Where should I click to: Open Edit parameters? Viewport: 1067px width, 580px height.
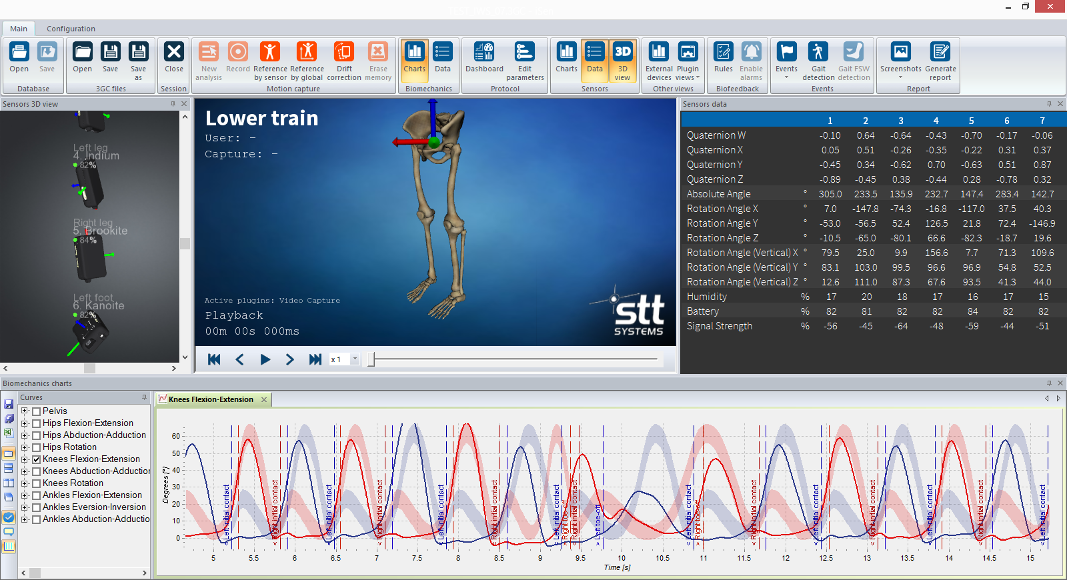525,61
